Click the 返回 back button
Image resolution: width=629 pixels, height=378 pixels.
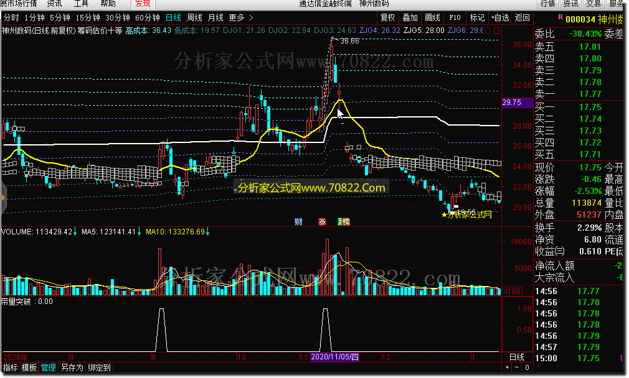coord(523,17)
